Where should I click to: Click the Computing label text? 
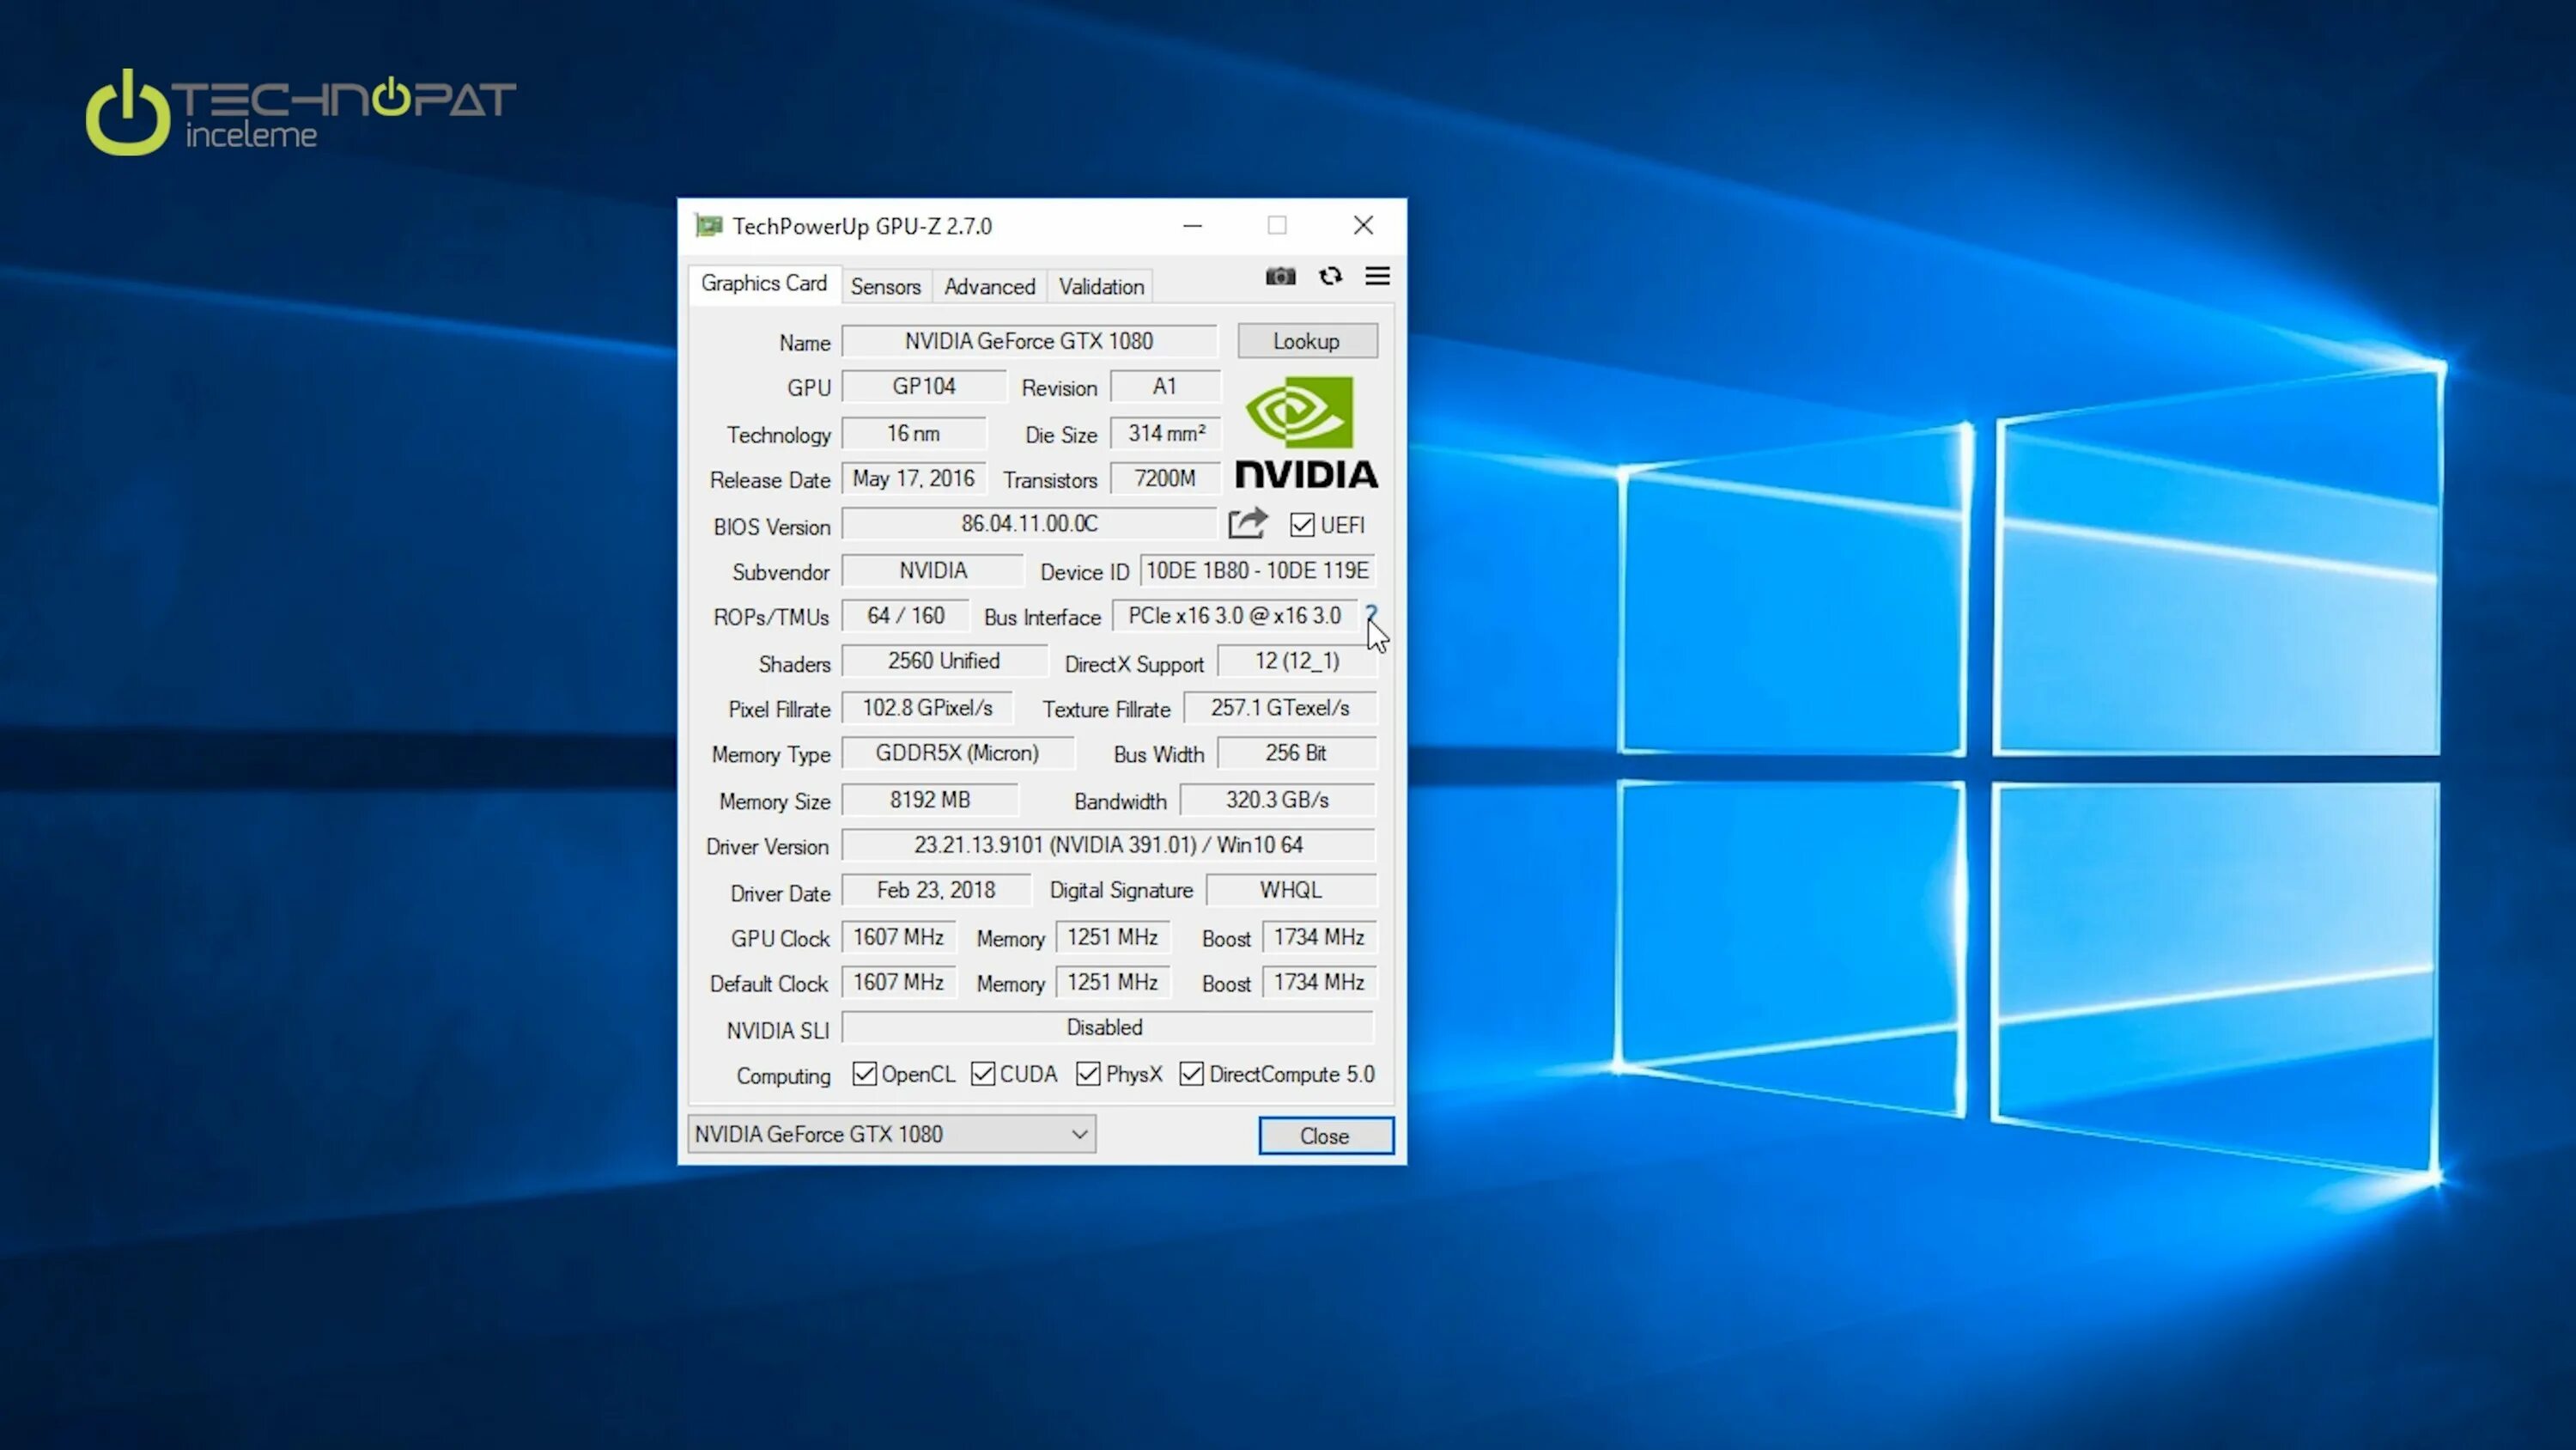[x=783, y=1075]
